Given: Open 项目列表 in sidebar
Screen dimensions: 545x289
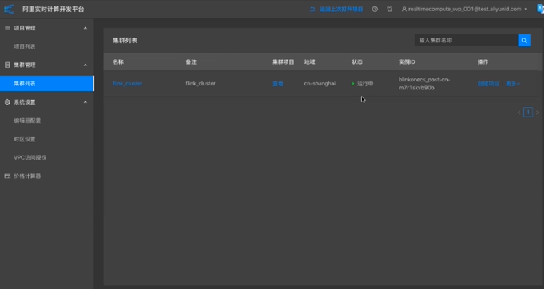Looking at the screenshot, I should click(25, 46).
